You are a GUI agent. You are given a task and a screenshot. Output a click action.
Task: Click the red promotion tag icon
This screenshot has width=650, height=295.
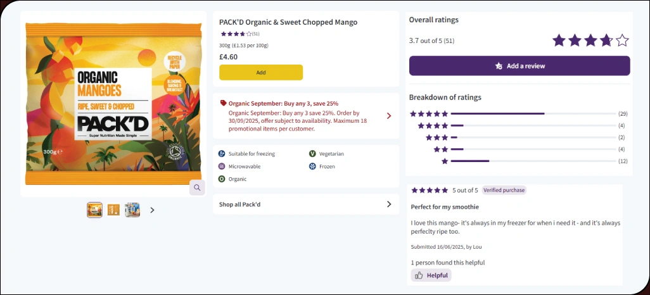pyautogui.click(x=223, y=103)
